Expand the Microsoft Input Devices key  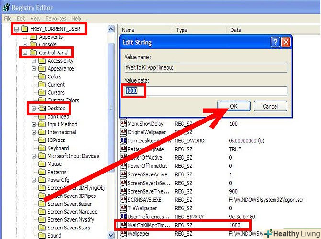pyautogui.click(x=34, y=156)
